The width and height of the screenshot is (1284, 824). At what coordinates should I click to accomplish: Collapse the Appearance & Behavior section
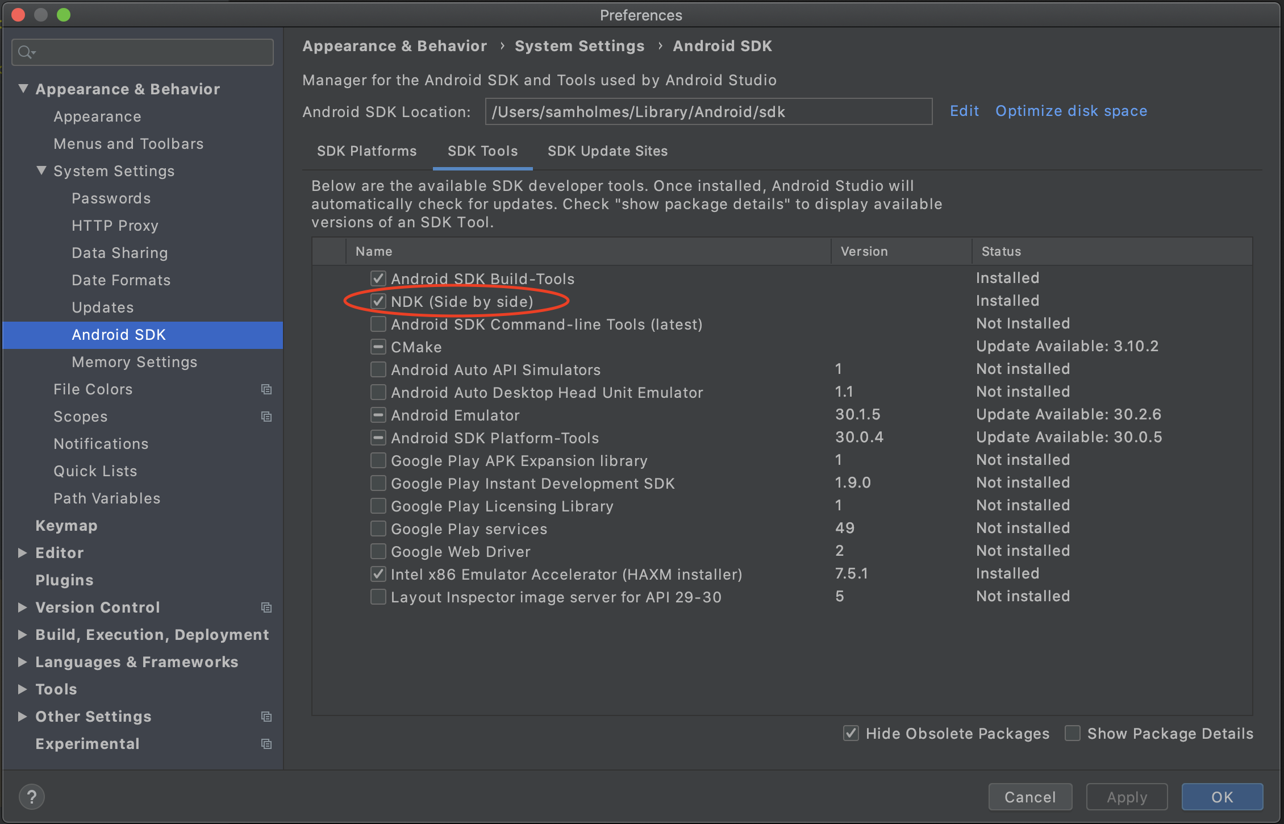23,89
